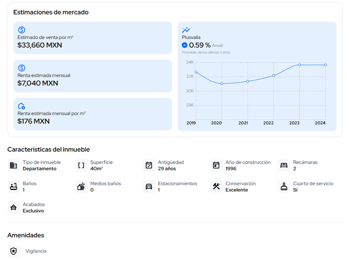Click the soap hands icon for Medios baños

click(x=81, y=186)
